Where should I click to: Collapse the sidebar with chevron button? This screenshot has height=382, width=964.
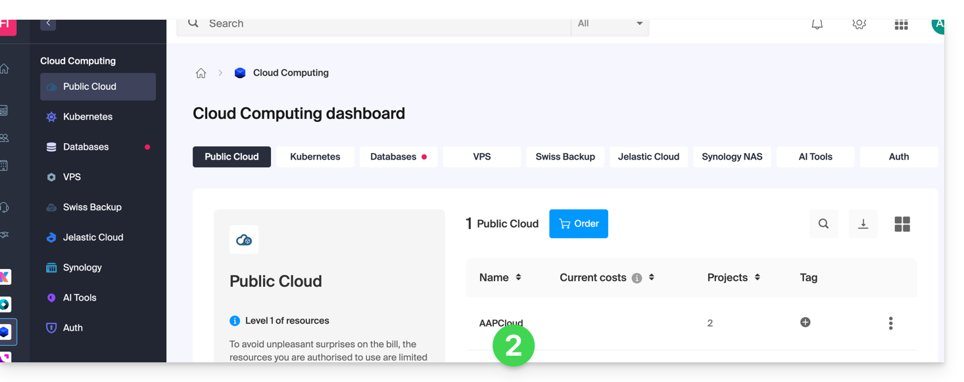(48, 24)
